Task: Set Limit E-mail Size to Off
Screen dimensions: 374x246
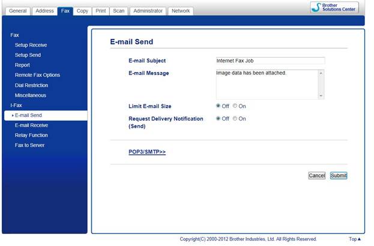Action: tap(219, 106)
